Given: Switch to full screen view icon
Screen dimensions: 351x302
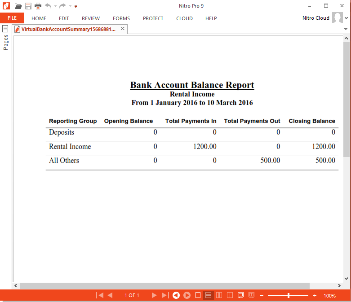Looking at the screenshot, I should tap(240, 295).
